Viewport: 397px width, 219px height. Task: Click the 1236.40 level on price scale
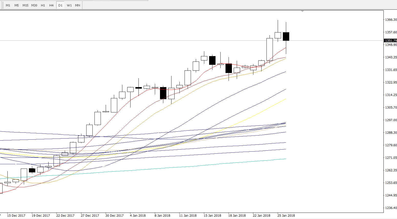[x=391, y=208]
